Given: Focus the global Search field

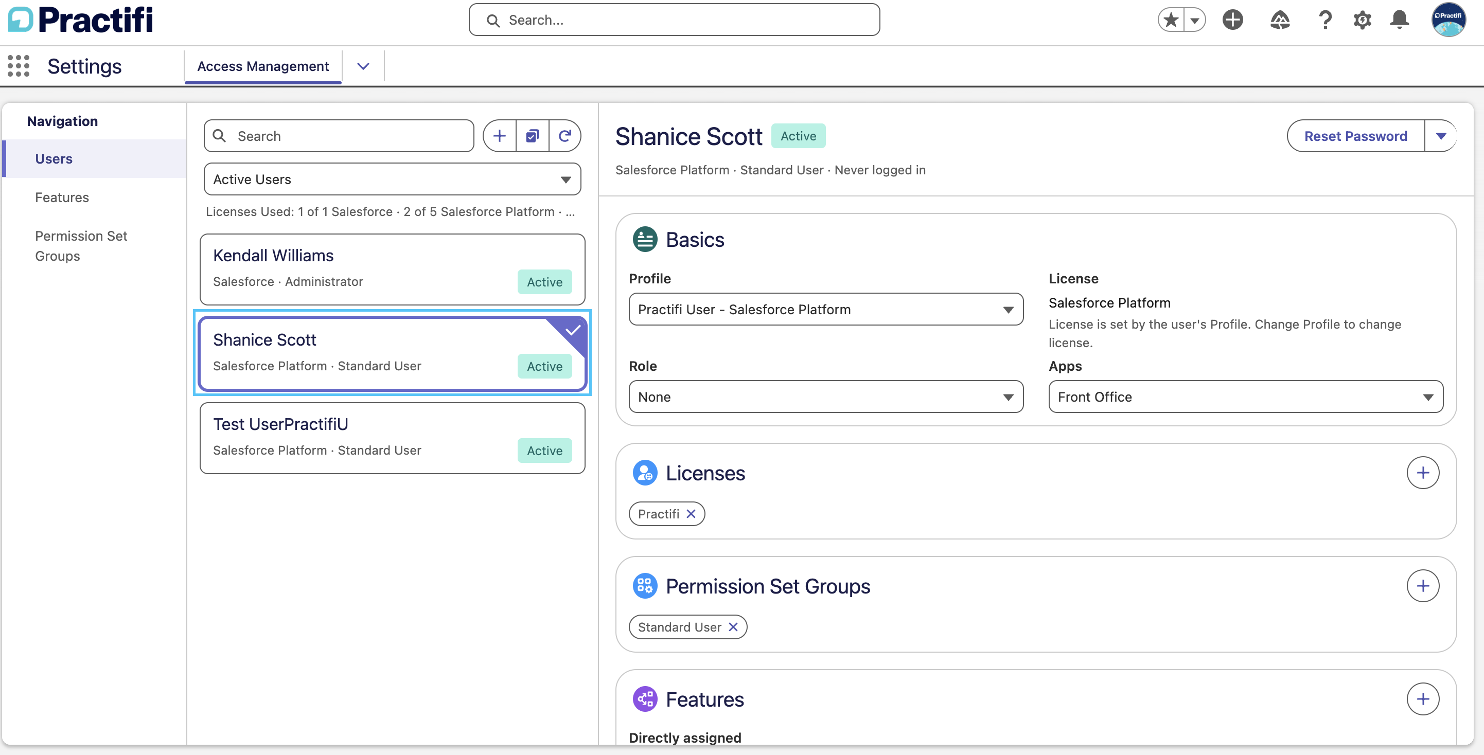Looking at the screenshot, I should coord(674,20).
